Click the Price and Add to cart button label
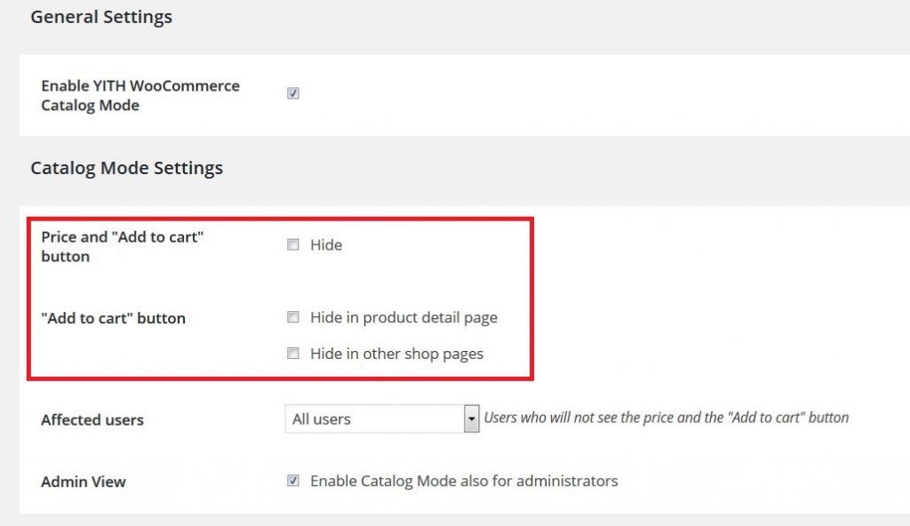The image size is (910, 526). 123,247
